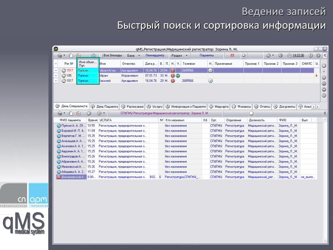Click the minus box in the patient table header
Screen dimensions: 333x250
(x=56, y=64)
